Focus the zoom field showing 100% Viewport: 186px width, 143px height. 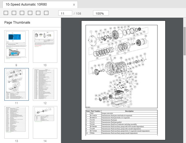pyautogui.click(x=101, y=13)
